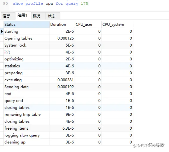Click query number 175 in the editor
Viewport: 169px width, 152px height.
coord(84,4)
